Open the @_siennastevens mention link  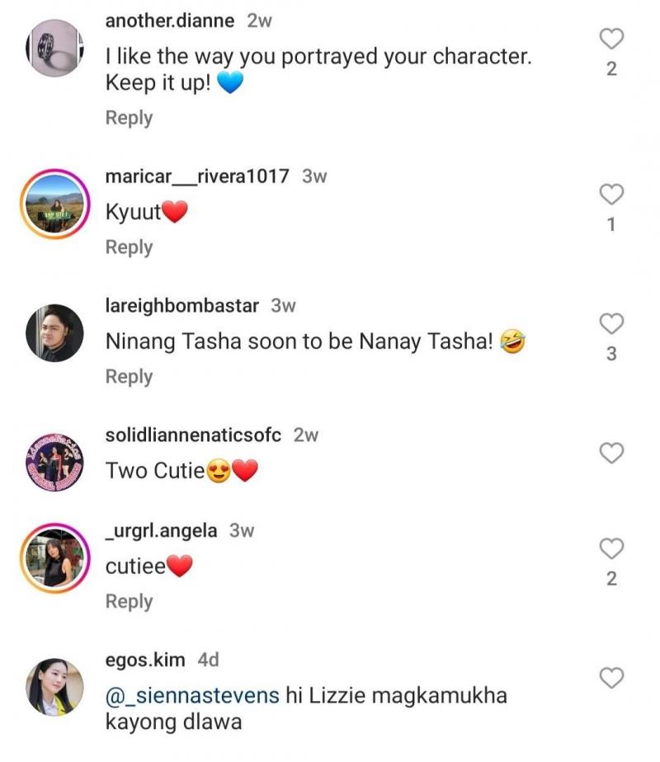192,695
